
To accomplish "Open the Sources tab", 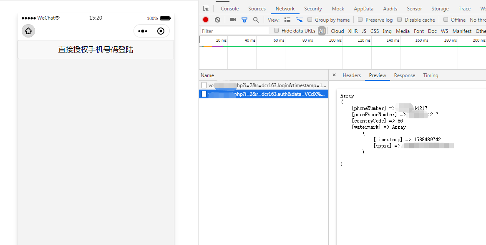I will [257, 9].
